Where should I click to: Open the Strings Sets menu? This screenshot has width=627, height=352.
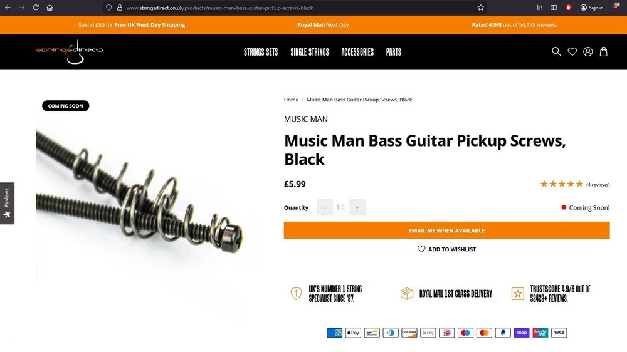coord(261,52)
